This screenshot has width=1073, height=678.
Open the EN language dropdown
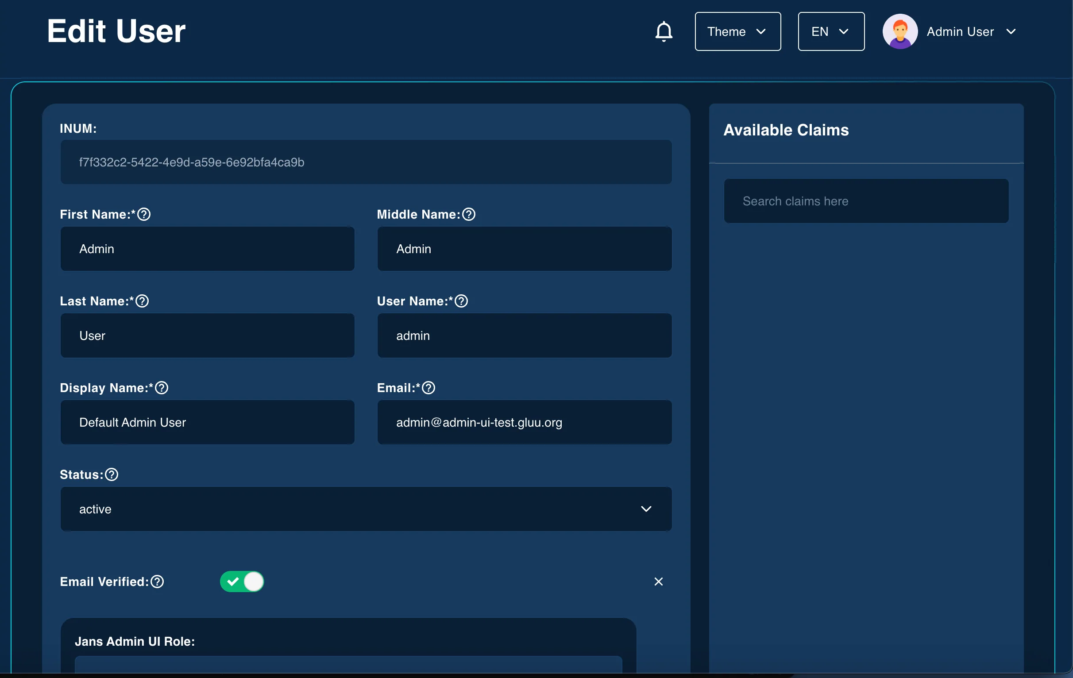coord(831,31)
